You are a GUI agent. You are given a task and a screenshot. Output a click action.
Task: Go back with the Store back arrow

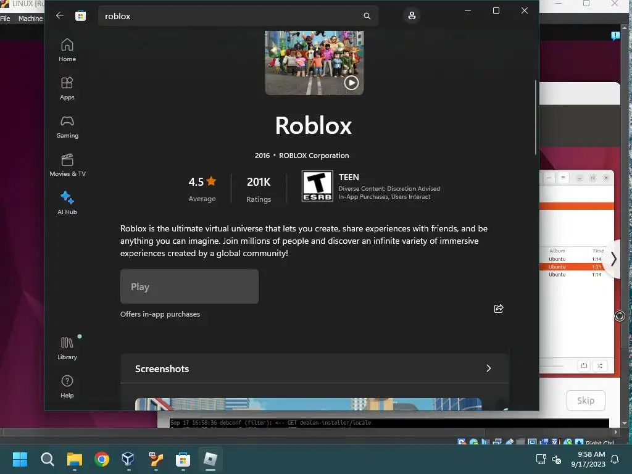[x=60, y=15]
